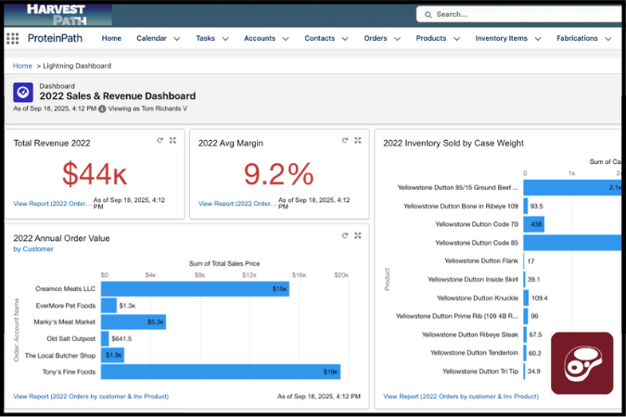The height and width of the screenshot is (417, 626).
Task: Refresh the 2022 Avg Margin widget
Action: point(345,141)
